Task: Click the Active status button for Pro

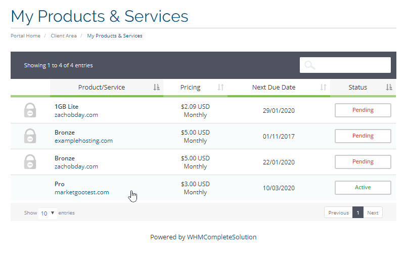Action: [x=363, y=187]
